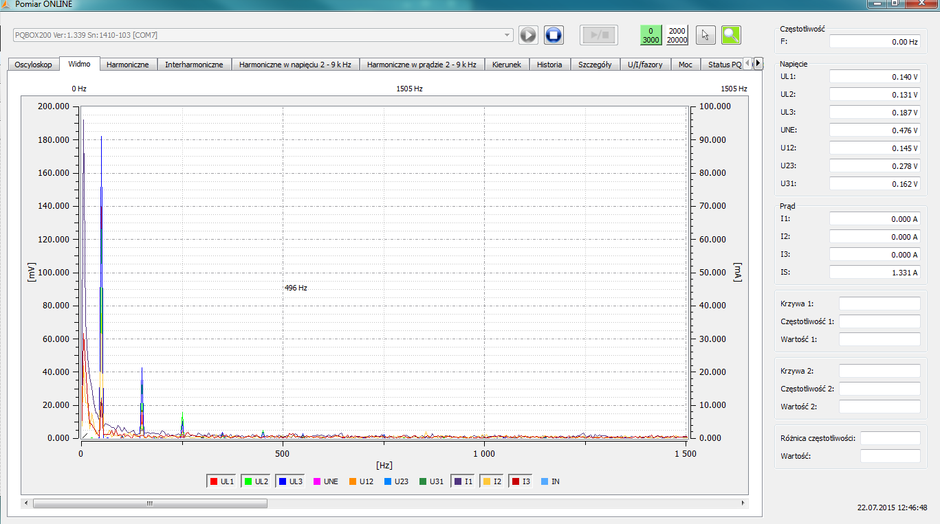940x524 pixels.
Task: Stop measurement with the blue stop button
Action: click(x=554, y=35)
